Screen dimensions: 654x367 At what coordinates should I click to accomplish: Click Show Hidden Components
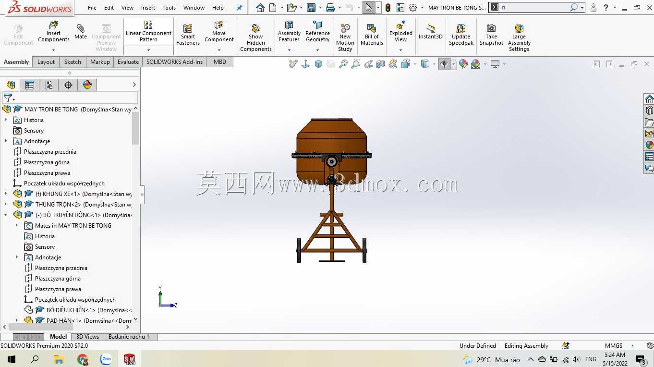(256, 38)
